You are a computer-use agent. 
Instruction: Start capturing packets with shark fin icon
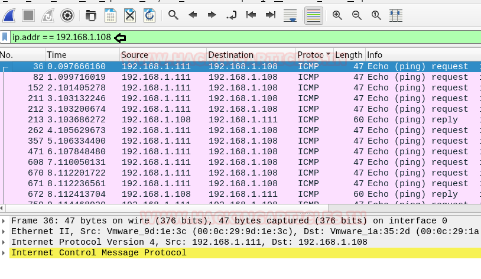[9, 15]
